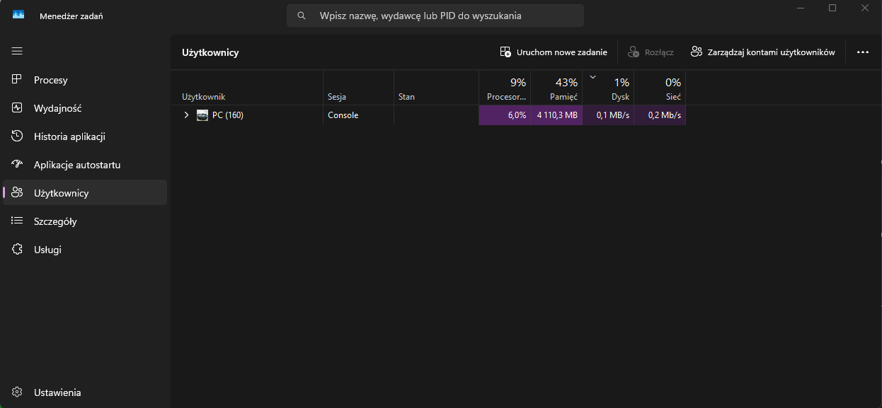Click Uruchom nowe zadanie button
Image resolution: width=882 pixels, height=408 pixels.
(554, 52)
